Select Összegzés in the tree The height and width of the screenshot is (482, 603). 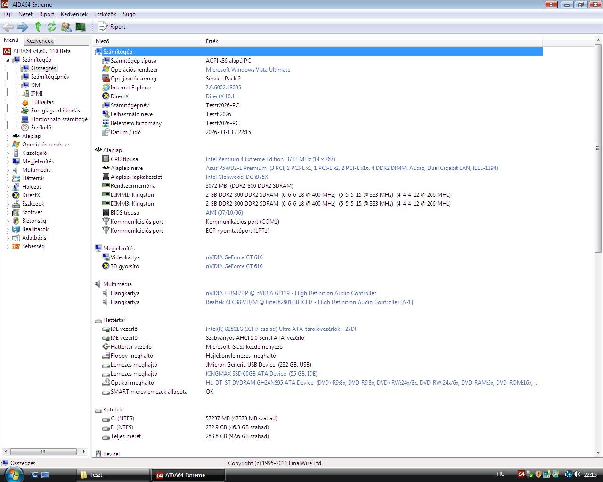[x=43, y=68]
